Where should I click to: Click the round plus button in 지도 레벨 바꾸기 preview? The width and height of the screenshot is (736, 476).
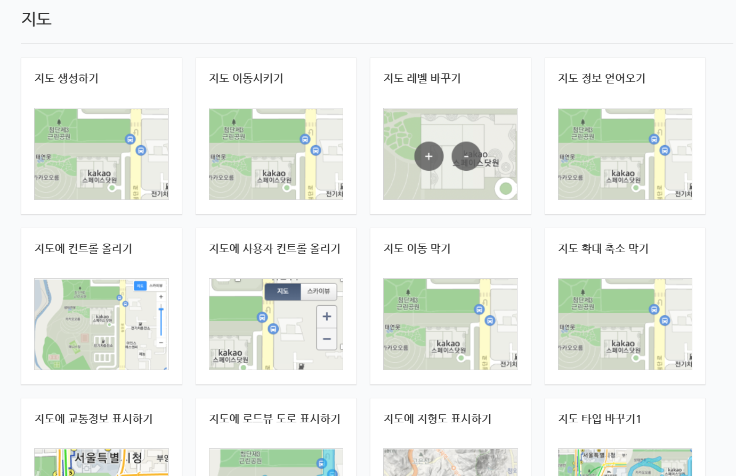tap(428, 156)
